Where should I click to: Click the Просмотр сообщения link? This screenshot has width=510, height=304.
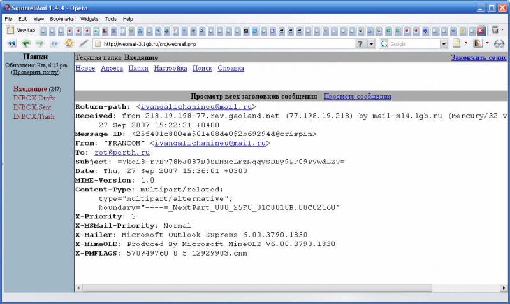[x=357, y=97]
